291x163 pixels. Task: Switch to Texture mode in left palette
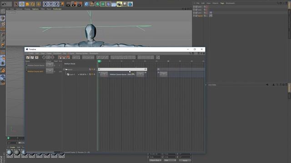(x=3, y=24)
